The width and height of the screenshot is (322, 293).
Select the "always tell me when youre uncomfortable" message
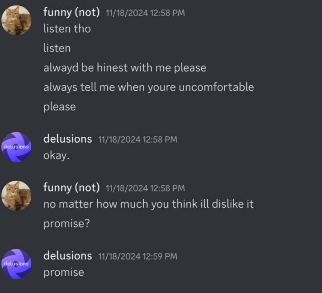pyautogui.click(x=148, y=87)
